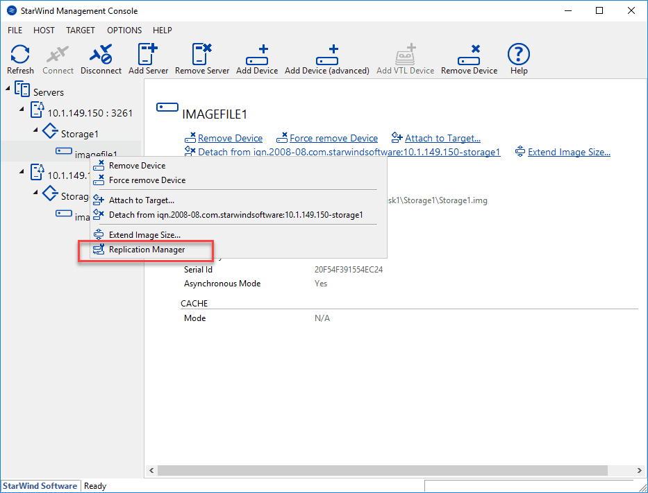Click the IMAGEFILE1 heading
Screen dimensions: 648x493
(215, 114)
